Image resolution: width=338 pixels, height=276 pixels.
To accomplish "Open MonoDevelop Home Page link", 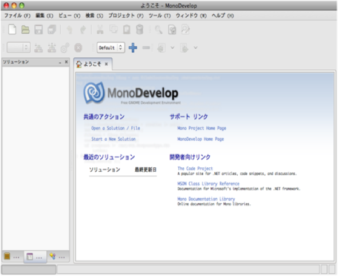I will (201, 139).
